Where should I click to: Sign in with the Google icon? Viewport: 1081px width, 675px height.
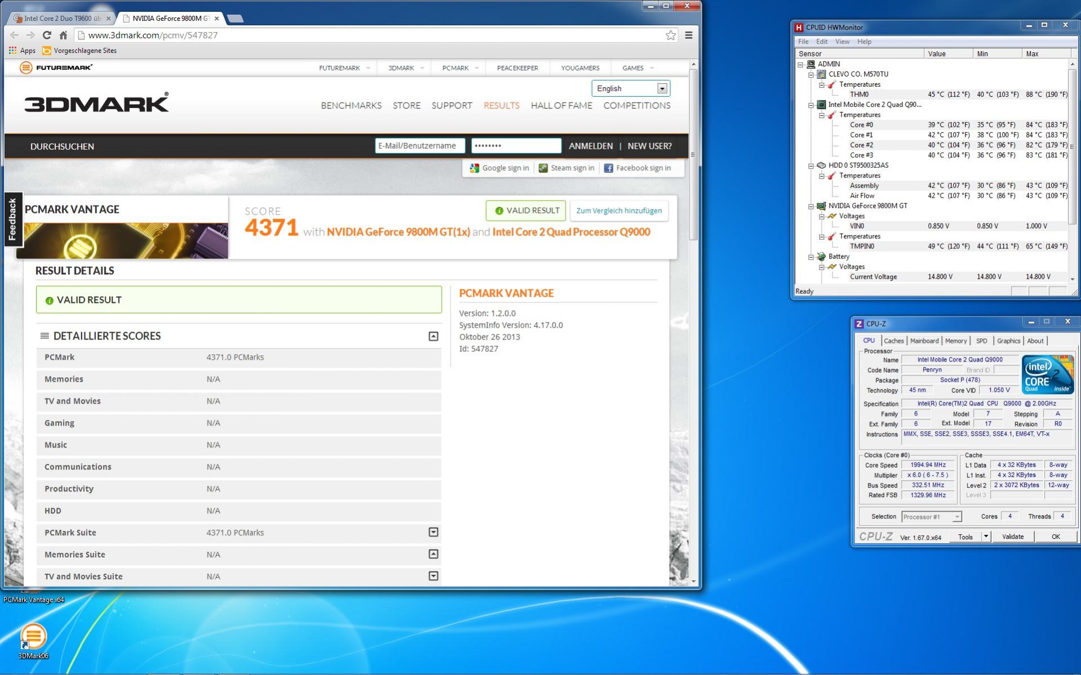[x=474, y=168]
